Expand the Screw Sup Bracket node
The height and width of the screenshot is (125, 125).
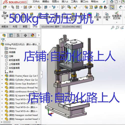2,83
